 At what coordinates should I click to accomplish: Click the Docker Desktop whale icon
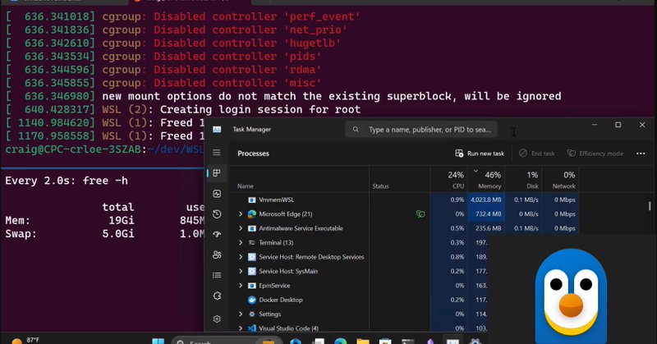click(252, 300)
